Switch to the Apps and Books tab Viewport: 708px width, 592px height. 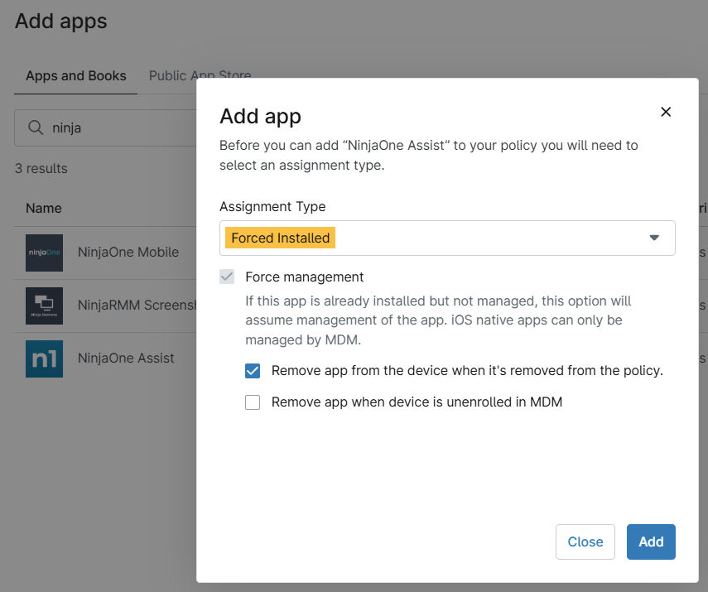[x=76, y=75]
